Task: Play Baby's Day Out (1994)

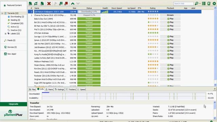Action: 170,19
